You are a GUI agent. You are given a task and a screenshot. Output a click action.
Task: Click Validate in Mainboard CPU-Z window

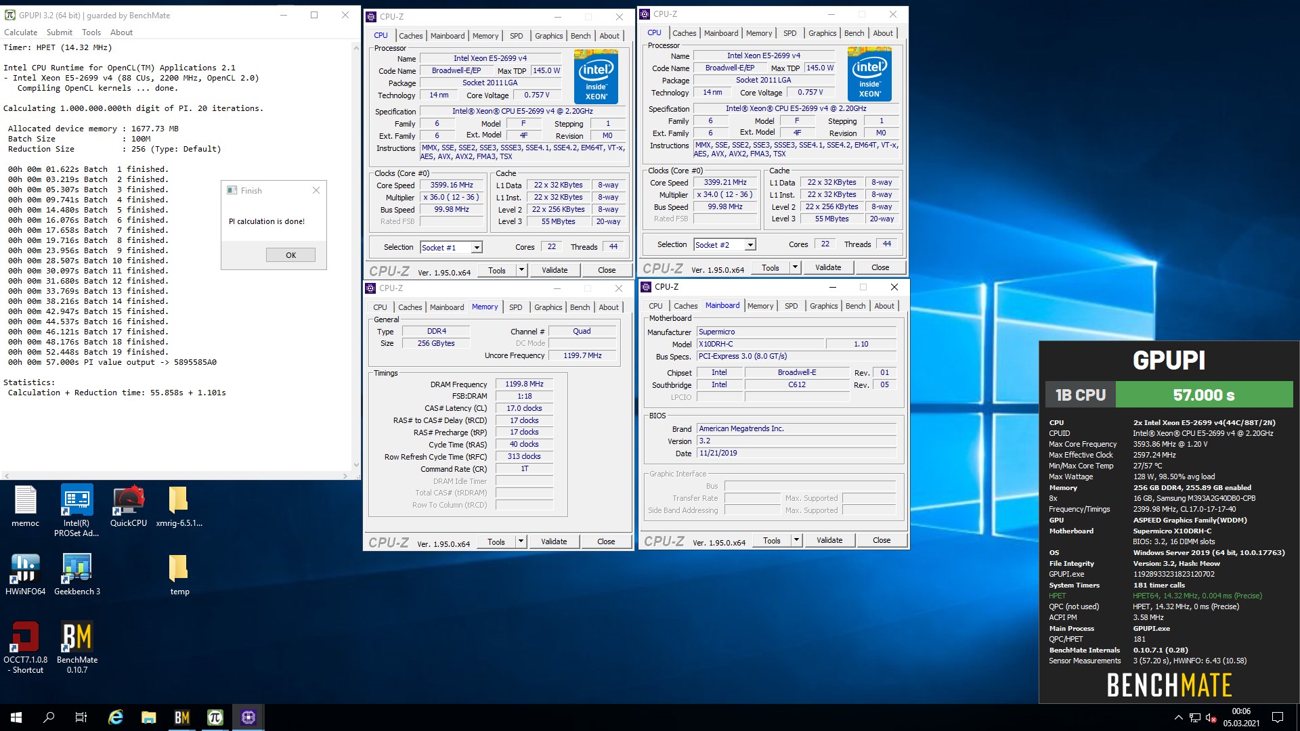click(x=829, y=540)
